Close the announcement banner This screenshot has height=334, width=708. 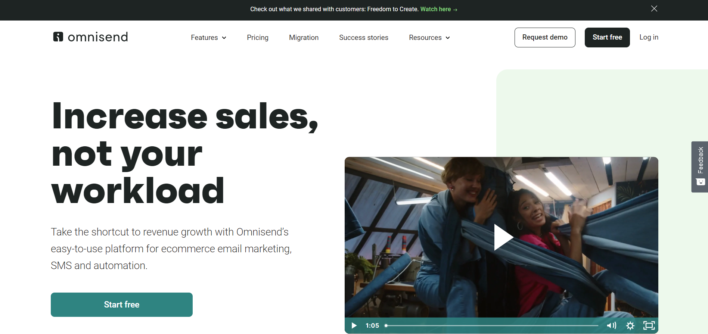[x=654, y=9]
